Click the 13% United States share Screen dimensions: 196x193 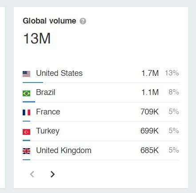click(x=172, y=73)
